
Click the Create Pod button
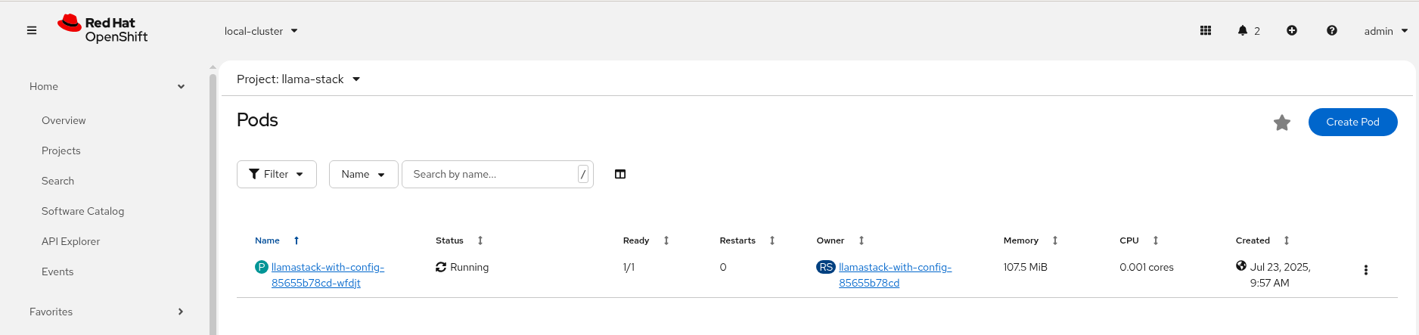1352,123
